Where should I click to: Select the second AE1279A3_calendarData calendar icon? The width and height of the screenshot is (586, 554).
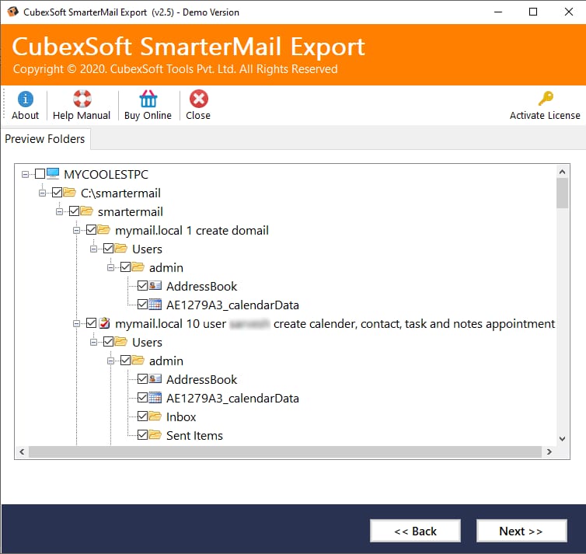point(155,398)
